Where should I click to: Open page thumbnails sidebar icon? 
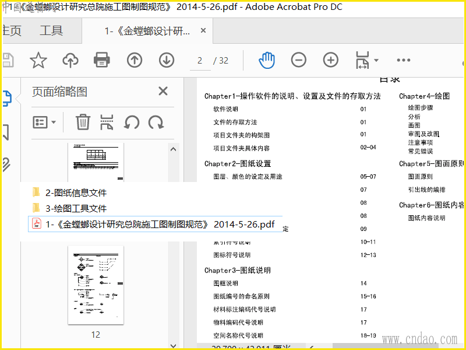click(7, 99)
